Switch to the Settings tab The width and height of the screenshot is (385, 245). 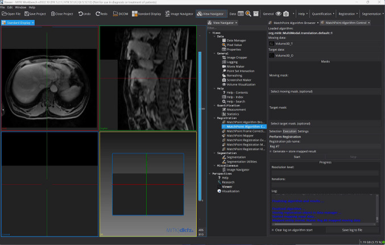coord(303,131)
